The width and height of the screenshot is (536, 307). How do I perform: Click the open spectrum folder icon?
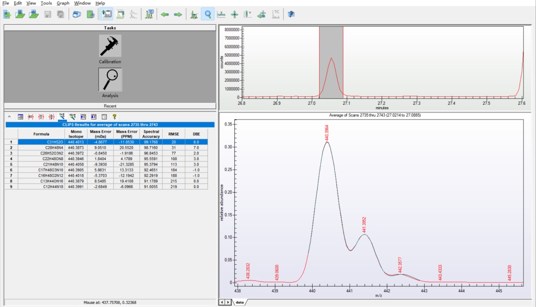point(34,14)
